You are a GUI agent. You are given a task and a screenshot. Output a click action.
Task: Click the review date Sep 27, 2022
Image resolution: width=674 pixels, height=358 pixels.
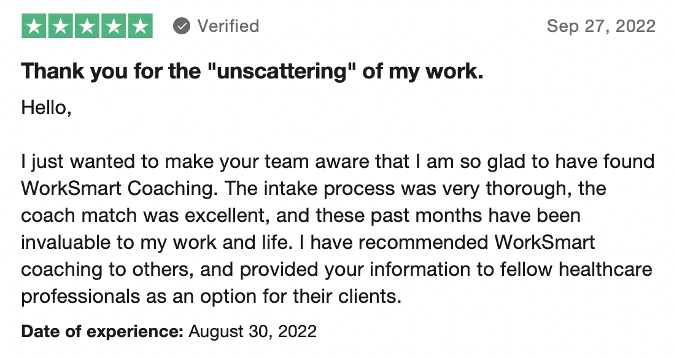[x=601, y=26]
